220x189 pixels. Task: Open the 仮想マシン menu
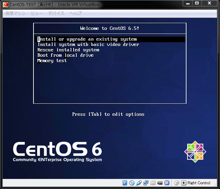coord(15,13)
